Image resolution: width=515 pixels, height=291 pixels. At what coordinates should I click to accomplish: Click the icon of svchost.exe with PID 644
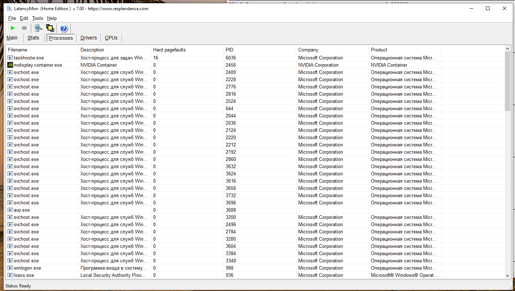(10, 108)
